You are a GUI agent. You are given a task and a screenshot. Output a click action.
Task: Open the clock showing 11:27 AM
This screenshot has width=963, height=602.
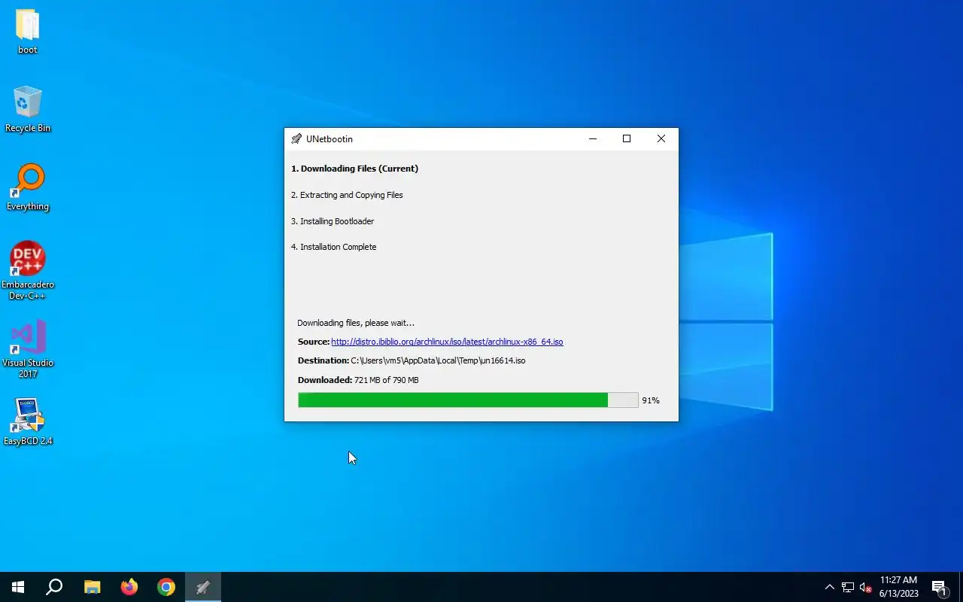[898, 587]
